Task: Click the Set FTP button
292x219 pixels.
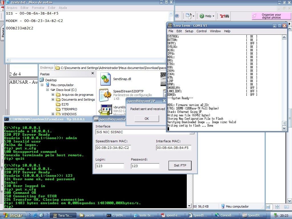Action: pyautogui.click(x=180, y=165)
